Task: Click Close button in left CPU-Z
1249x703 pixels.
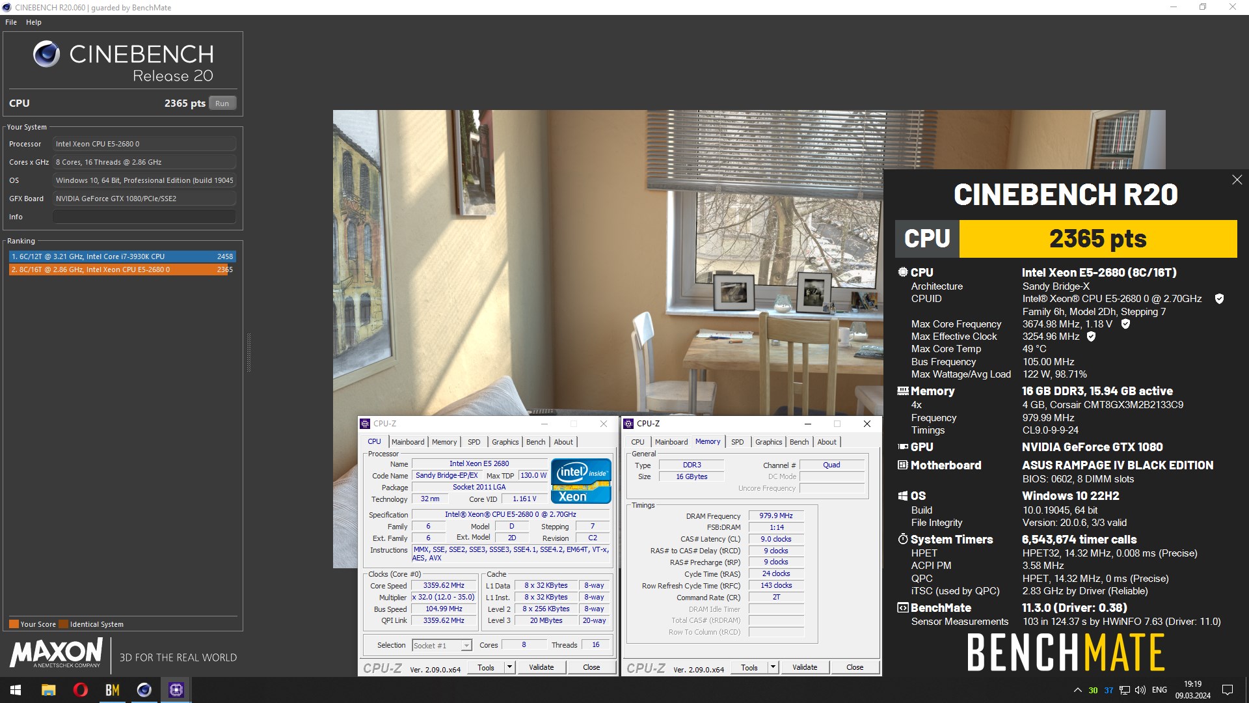Action: pos(591,668)
